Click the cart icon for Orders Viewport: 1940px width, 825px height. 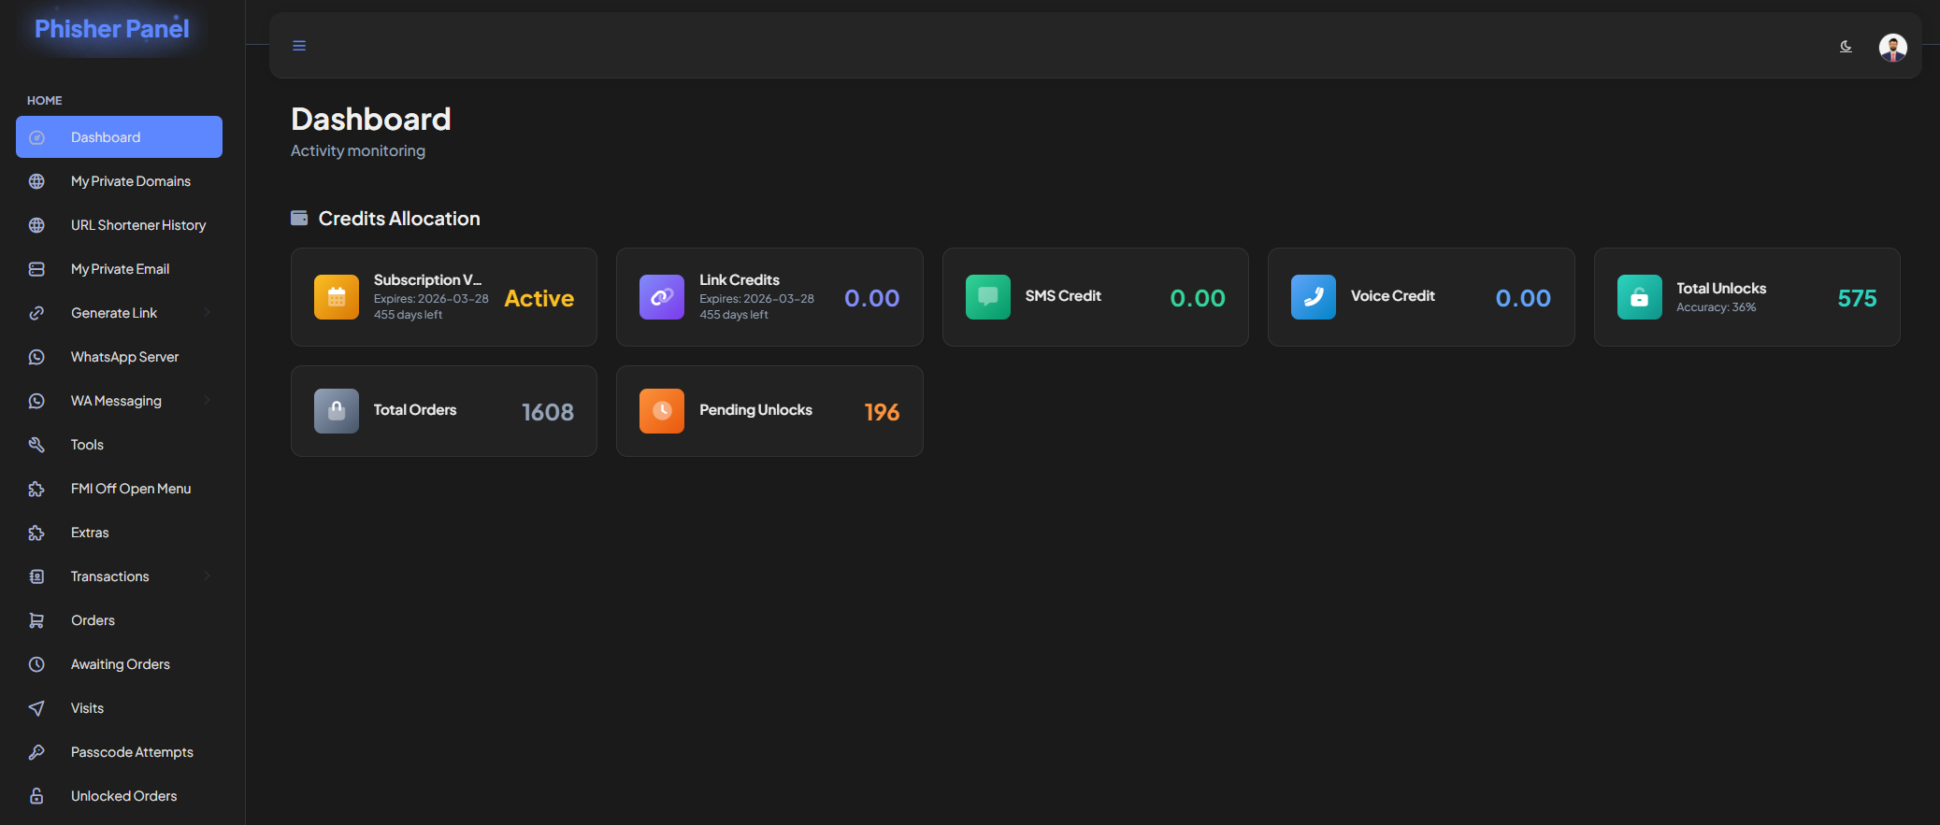(36, 620)
